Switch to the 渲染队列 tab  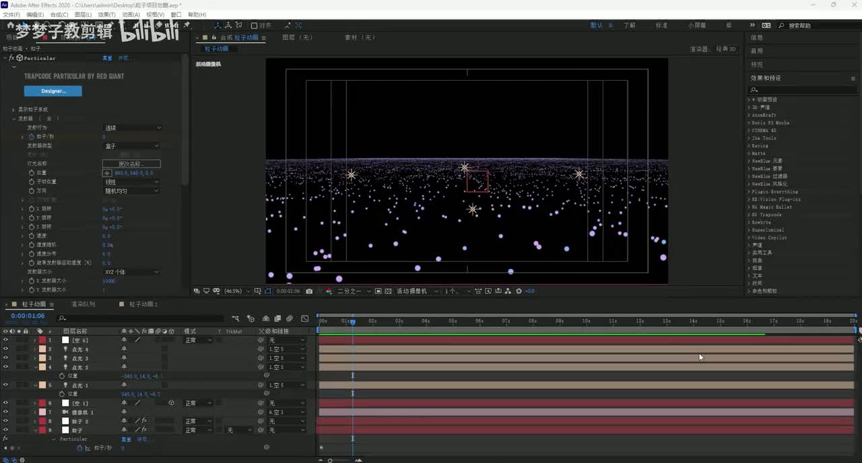click(x=83, y=304)
